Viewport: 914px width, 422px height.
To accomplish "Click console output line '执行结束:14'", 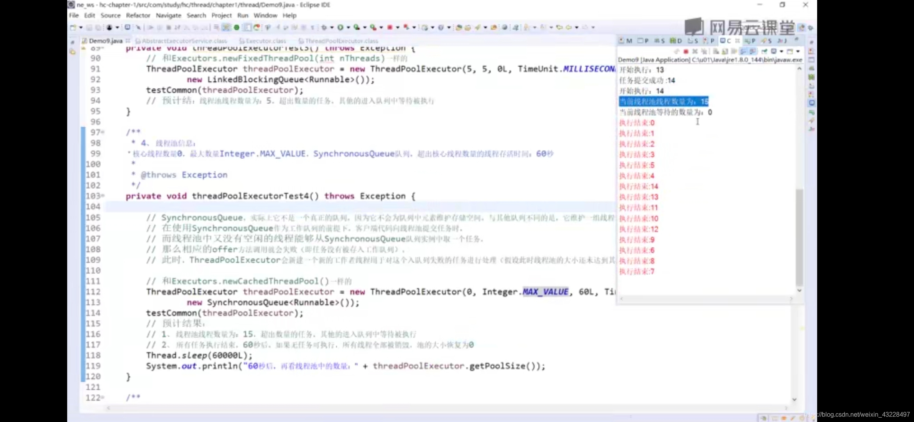I will coord(639,186).
